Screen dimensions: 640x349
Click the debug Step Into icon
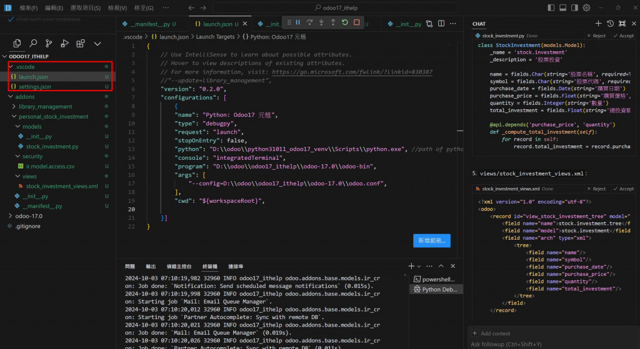coord(321,22)
